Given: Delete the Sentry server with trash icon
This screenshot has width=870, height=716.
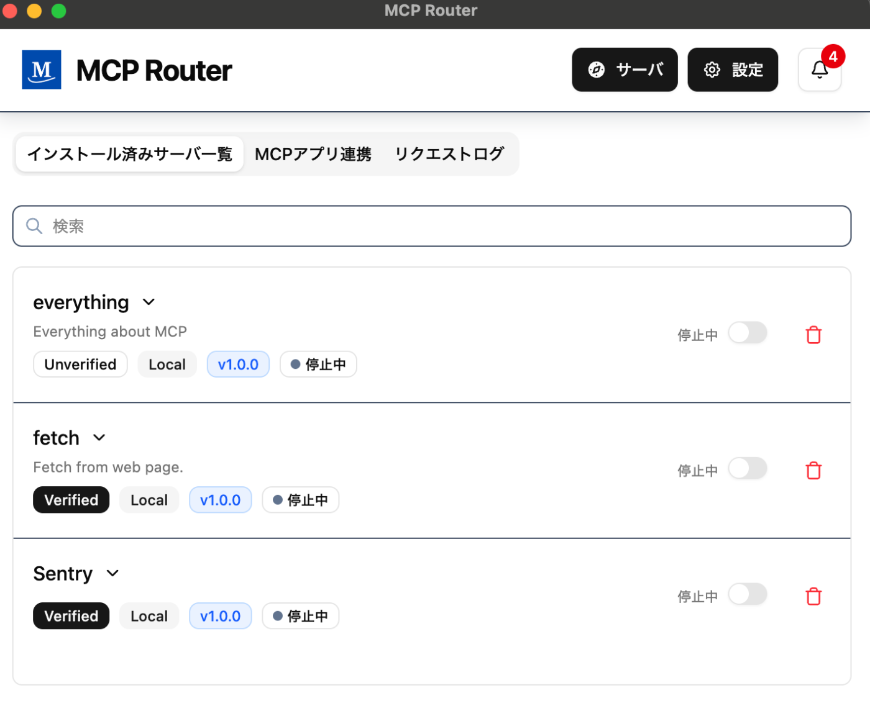Looking at the screenshot, I should click(813, 596).
